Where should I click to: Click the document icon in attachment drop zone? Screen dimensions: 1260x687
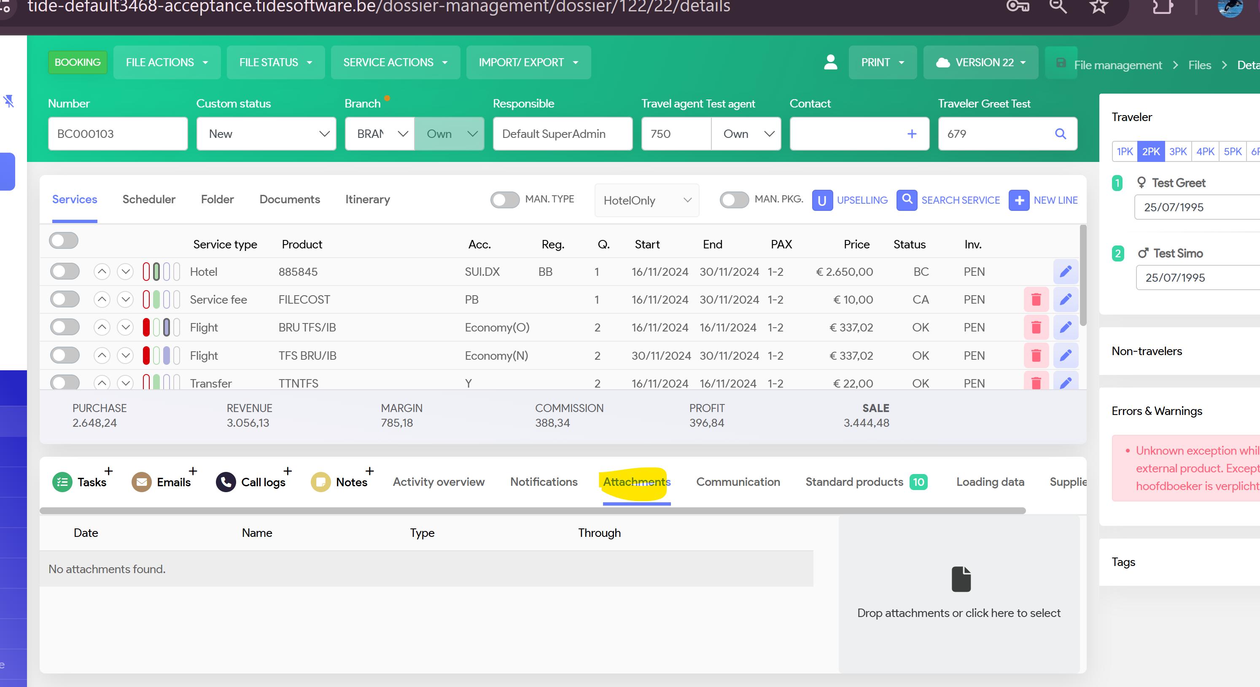coord(960,579)
